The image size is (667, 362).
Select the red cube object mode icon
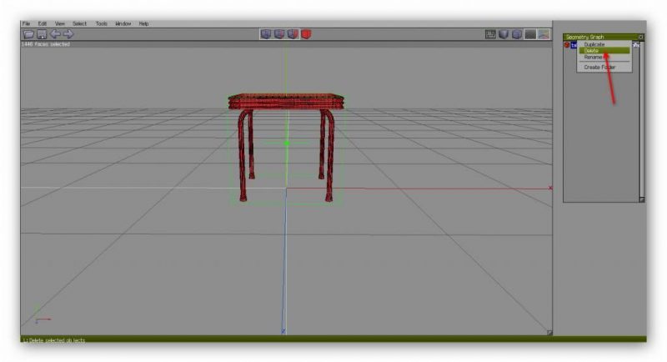click(x=306, y=34)
